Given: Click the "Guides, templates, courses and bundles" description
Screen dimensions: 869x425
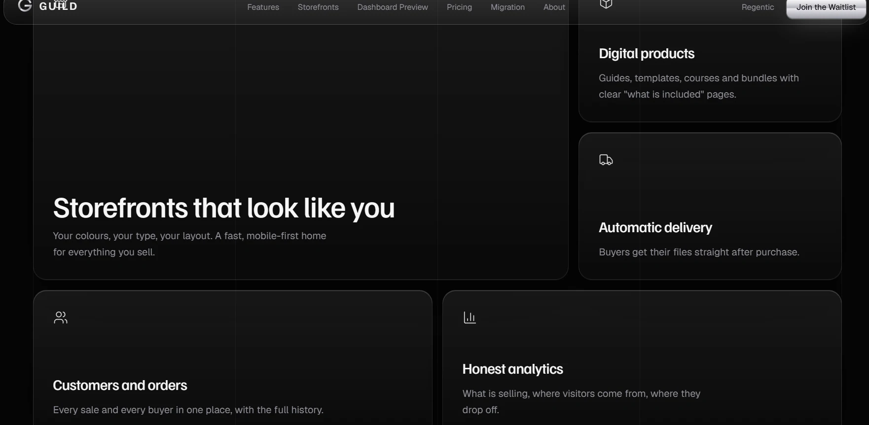Looking at the screenshot, I should point(699,86).
